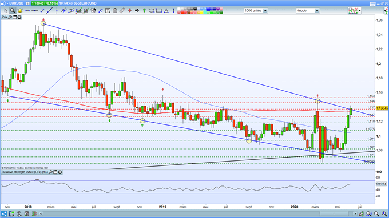Click the green 1,13845 (+0,15%) quote
This screenshot has width=389, height=218.
(45, 3)
